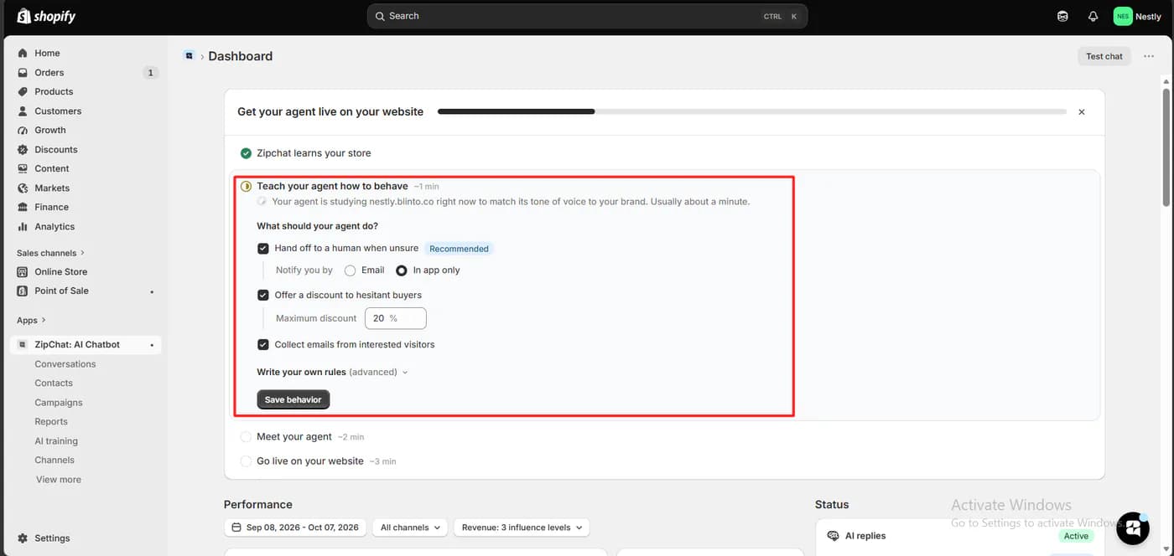This screenshot has height=556, width=1174.
Task: Click the Point of Sale bag icon
Action: point(23,291)
